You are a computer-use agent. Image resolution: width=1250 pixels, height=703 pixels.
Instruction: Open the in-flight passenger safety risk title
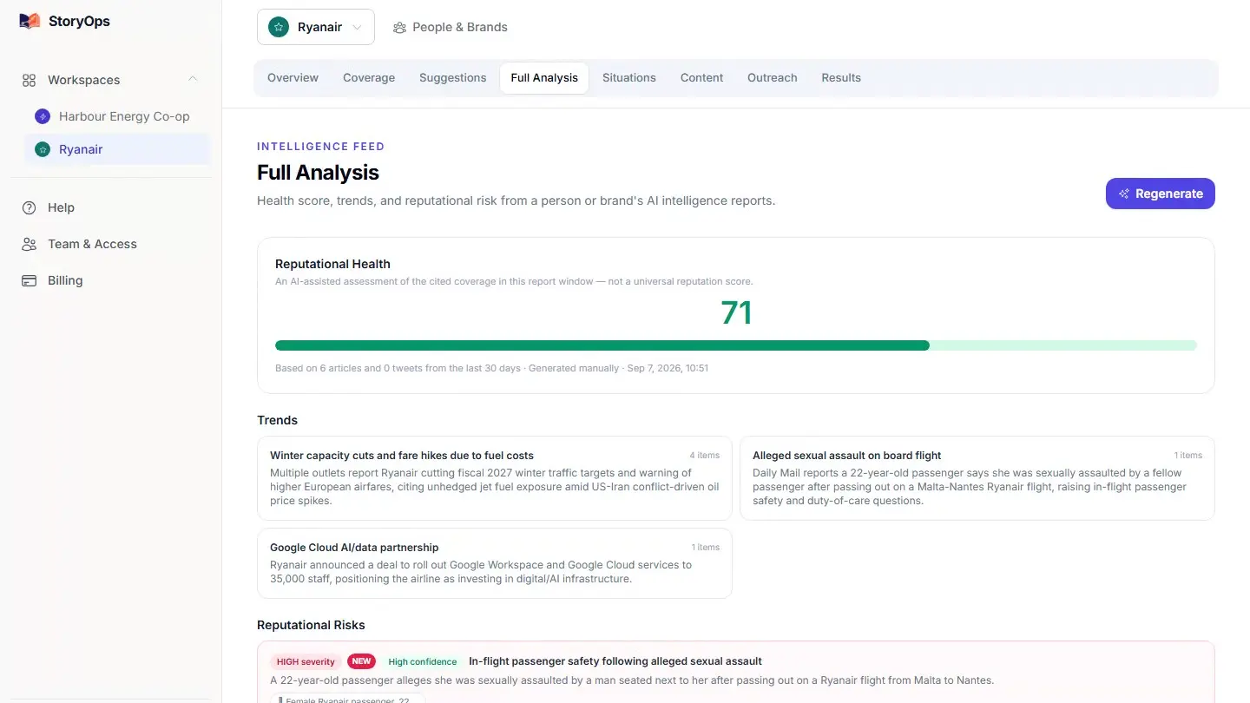point(615,661)
